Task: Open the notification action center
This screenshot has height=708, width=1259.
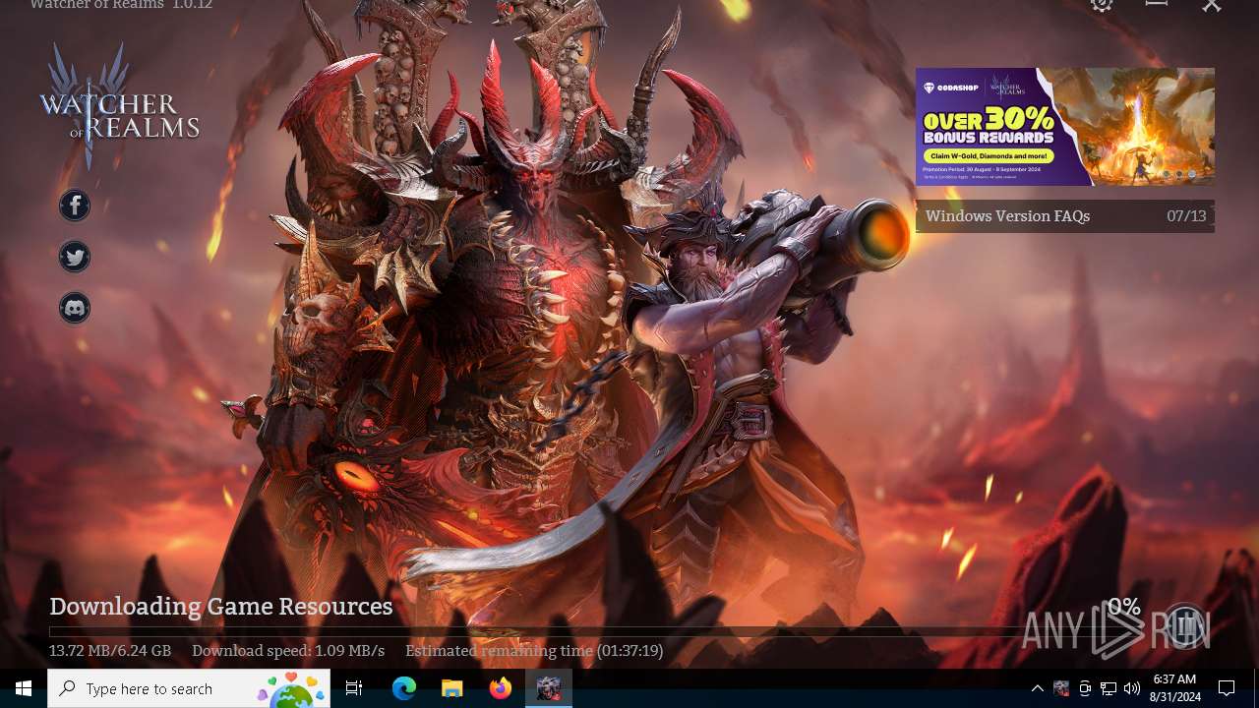Action: pos(1227,688)
